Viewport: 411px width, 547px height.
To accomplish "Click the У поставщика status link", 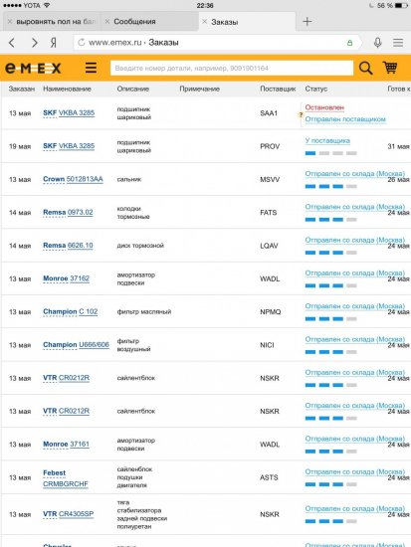I will coord(327,140).
